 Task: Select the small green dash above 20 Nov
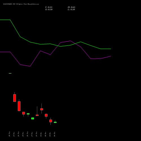[10, 73]
